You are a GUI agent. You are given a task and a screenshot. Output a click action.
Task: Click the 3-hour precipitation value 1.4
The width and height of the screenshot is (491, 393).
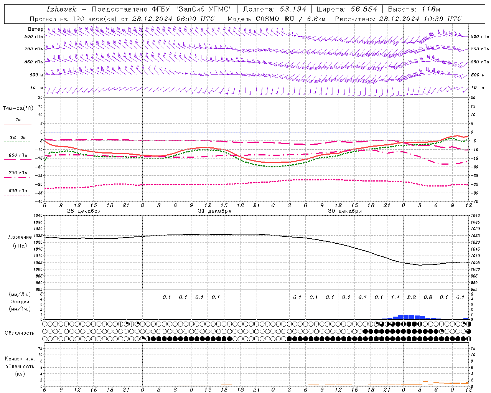[395, 297]
